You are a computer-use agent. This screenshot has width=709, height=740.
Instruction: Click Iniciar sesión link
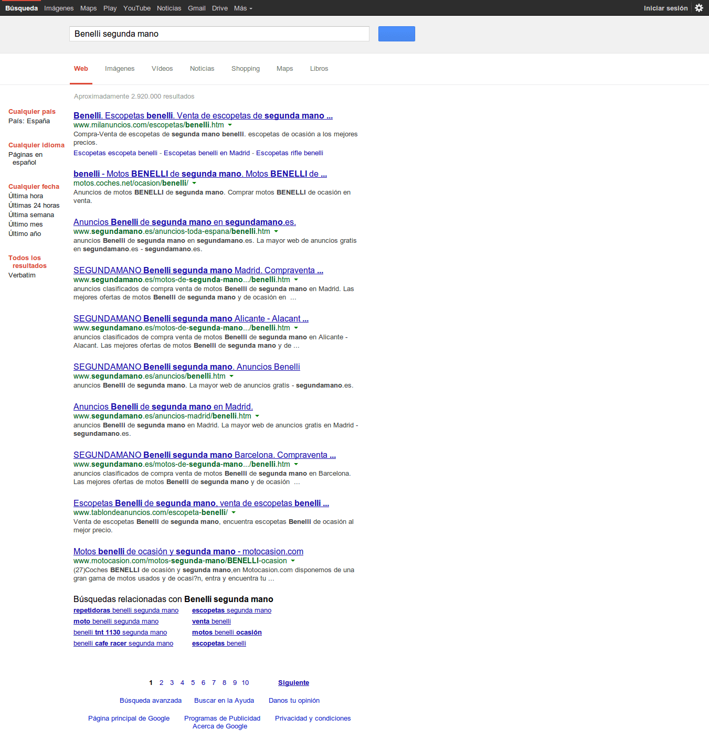pyautogui.click(x=666, y=8)
